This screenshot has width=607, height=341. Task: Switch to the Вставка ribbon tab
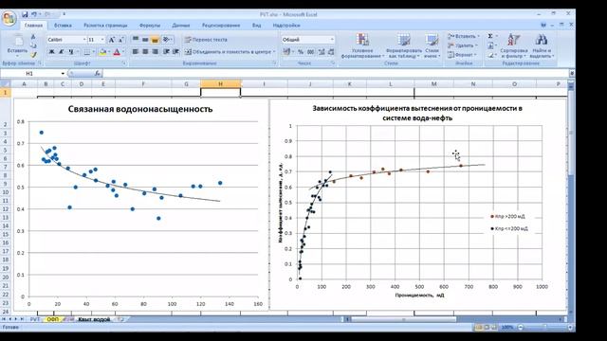[x=63, y=26]
